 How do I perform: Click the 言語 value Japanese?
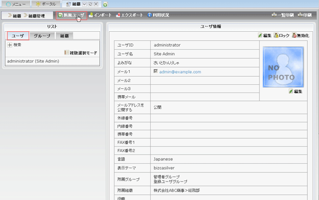(x=163, y=159)
